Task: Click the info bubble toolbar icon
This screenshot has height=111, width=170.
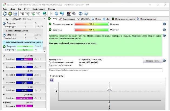Action: [86, 13]
